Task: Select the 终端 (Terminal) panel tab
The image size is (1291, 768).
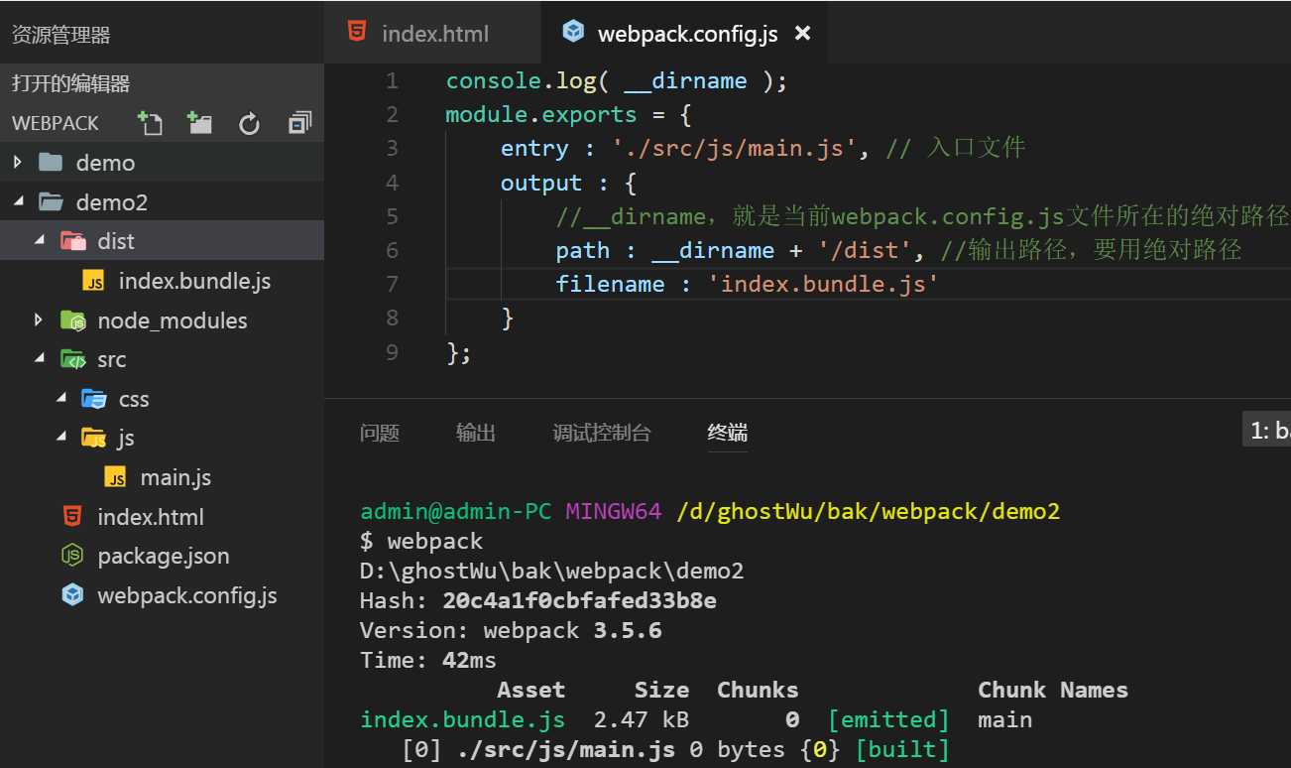Action: [x=728, y=433]
